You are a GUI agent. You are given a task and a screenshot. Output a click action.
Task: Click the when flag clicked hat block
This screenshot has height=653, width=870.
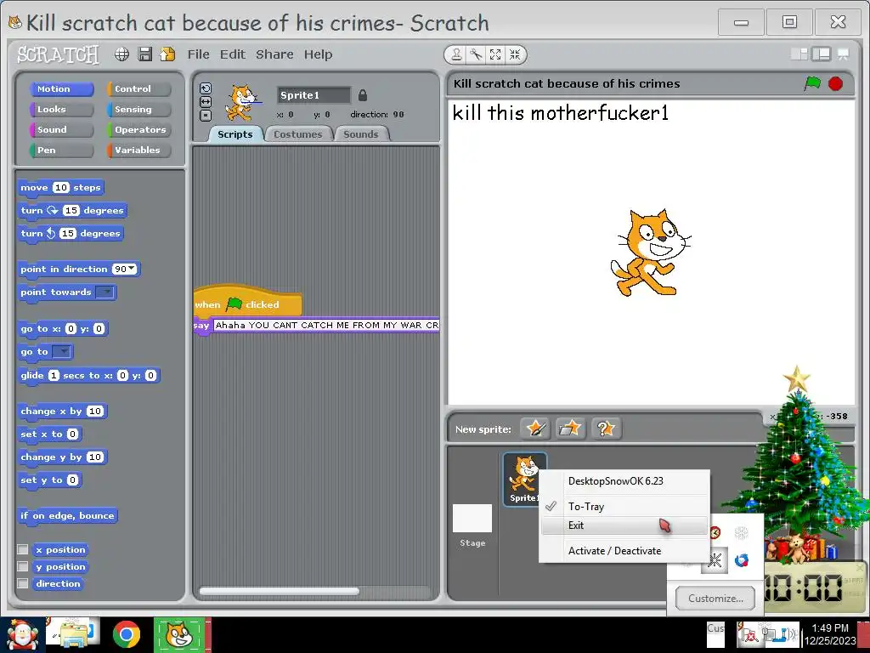247,304
